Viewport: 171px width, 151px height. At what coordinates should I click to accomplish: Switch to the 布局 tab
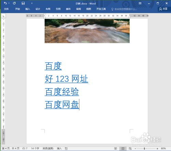point(48,9)
